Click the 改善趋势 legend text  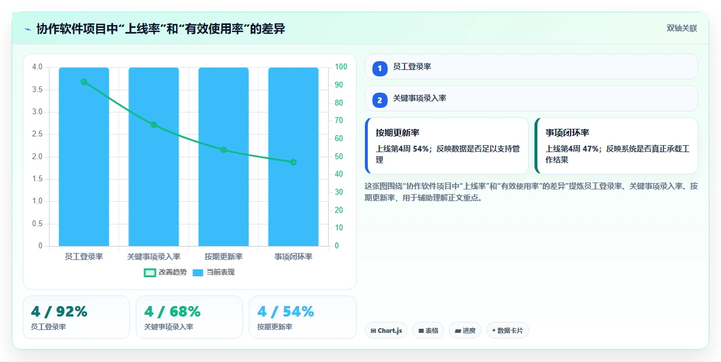coord(173,272)
